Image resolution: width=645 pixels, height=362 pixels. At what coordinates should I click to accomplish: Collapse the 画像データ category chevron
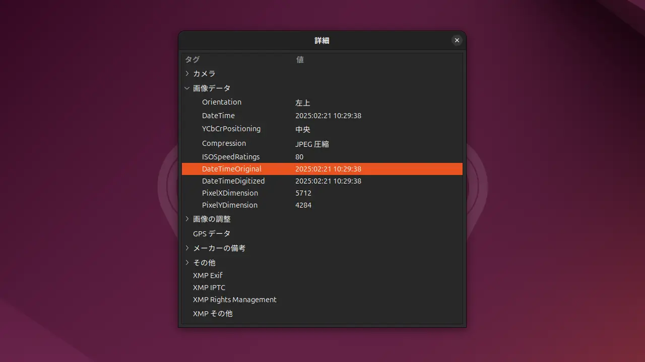coord(187,88)
